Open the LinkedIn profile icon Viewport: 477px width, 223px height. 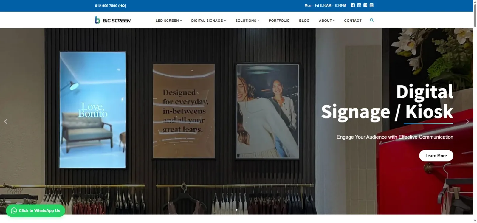pos(359,5)
